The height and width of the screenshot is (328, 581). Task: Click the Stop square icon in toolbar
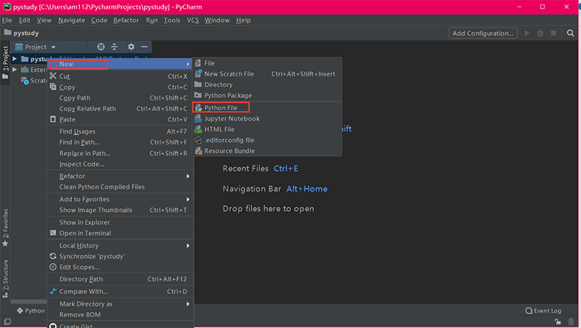553,33
